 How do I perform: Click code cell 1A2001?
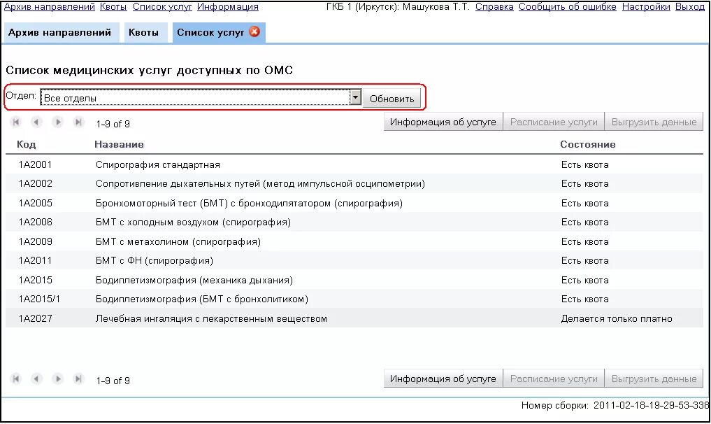pyautogui.click(x=36, y=164)
